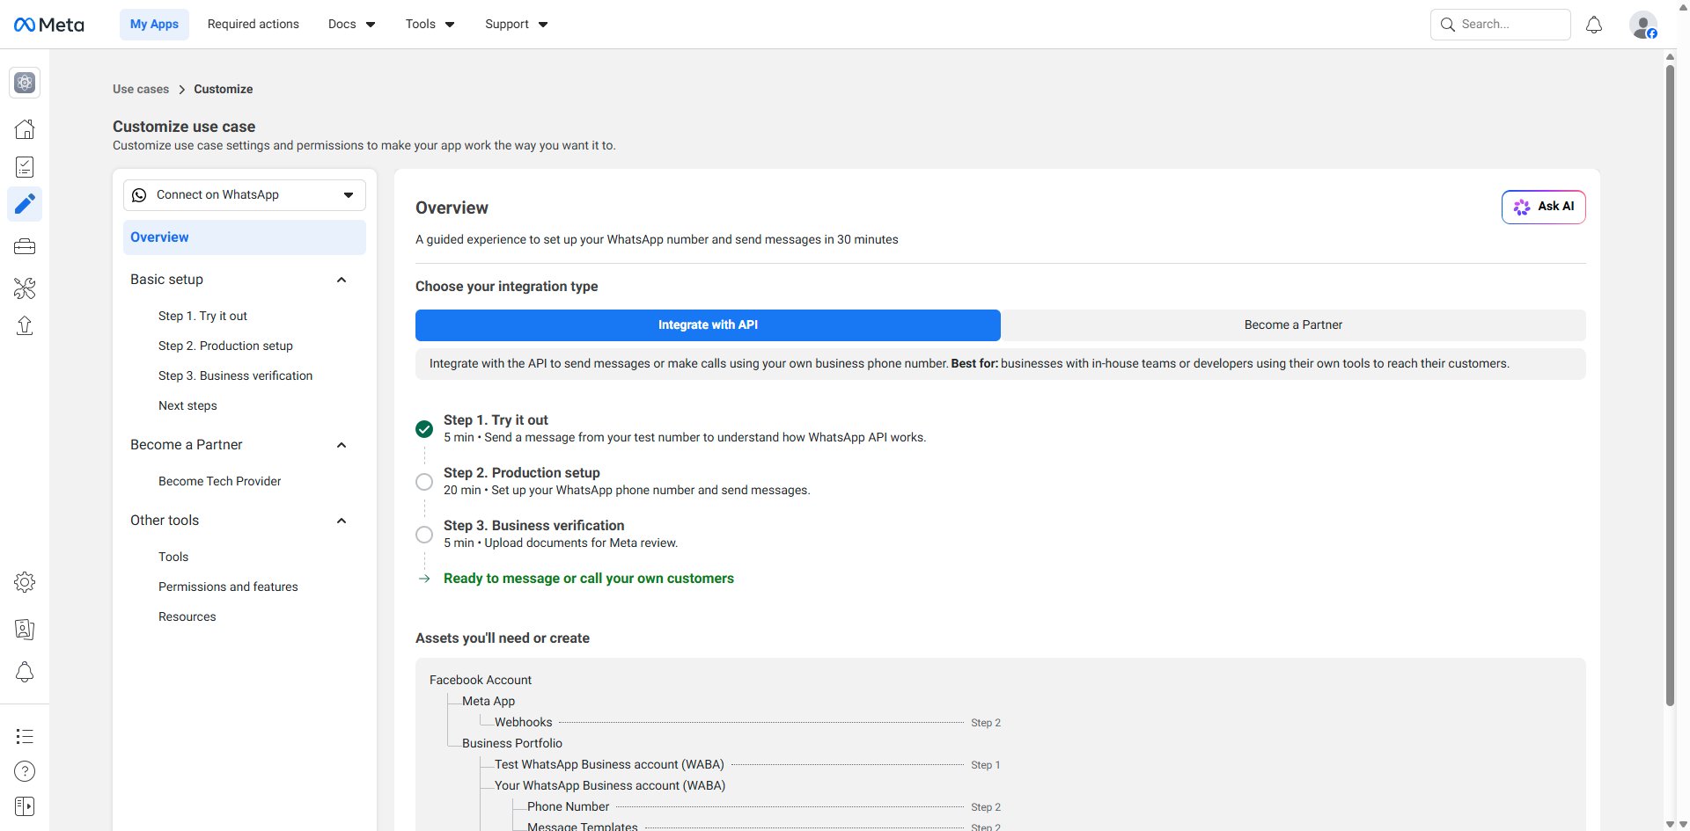Select the Use cases pencil icon

pos(25,204)
